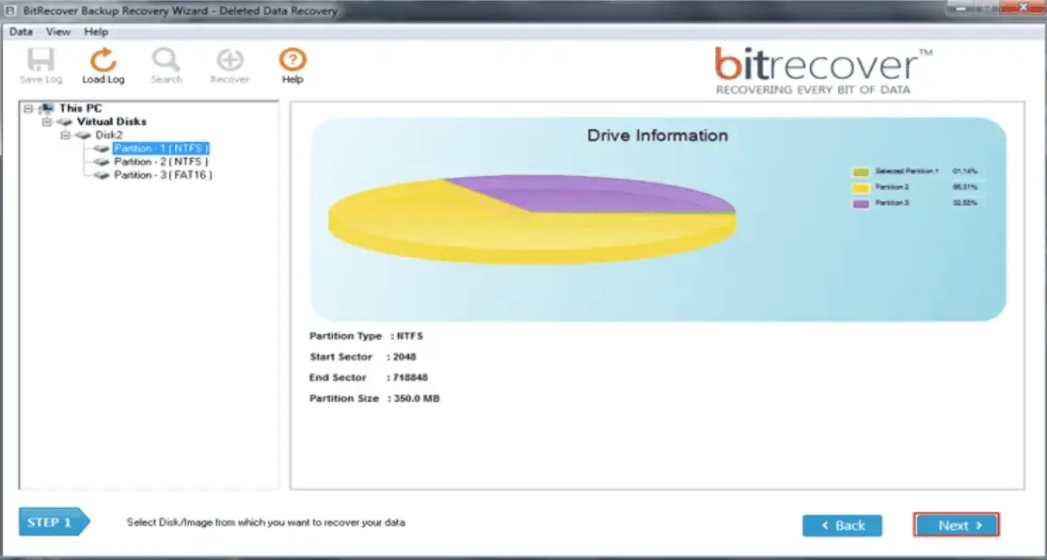Collapse the This PC tree node
Viewport: 1047px width, 560px height.
click(x=28, y=108)
